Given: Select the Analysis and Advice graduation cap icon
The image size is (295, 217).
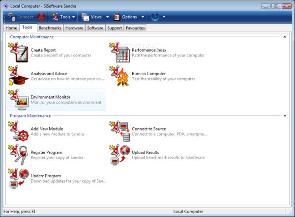Looking at the screenshot, I should [19, 76].
